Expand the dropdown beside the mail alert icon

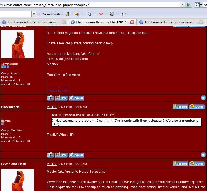(x=82, y=14)
